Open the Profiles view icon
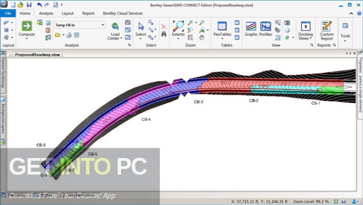 (266, 26)
